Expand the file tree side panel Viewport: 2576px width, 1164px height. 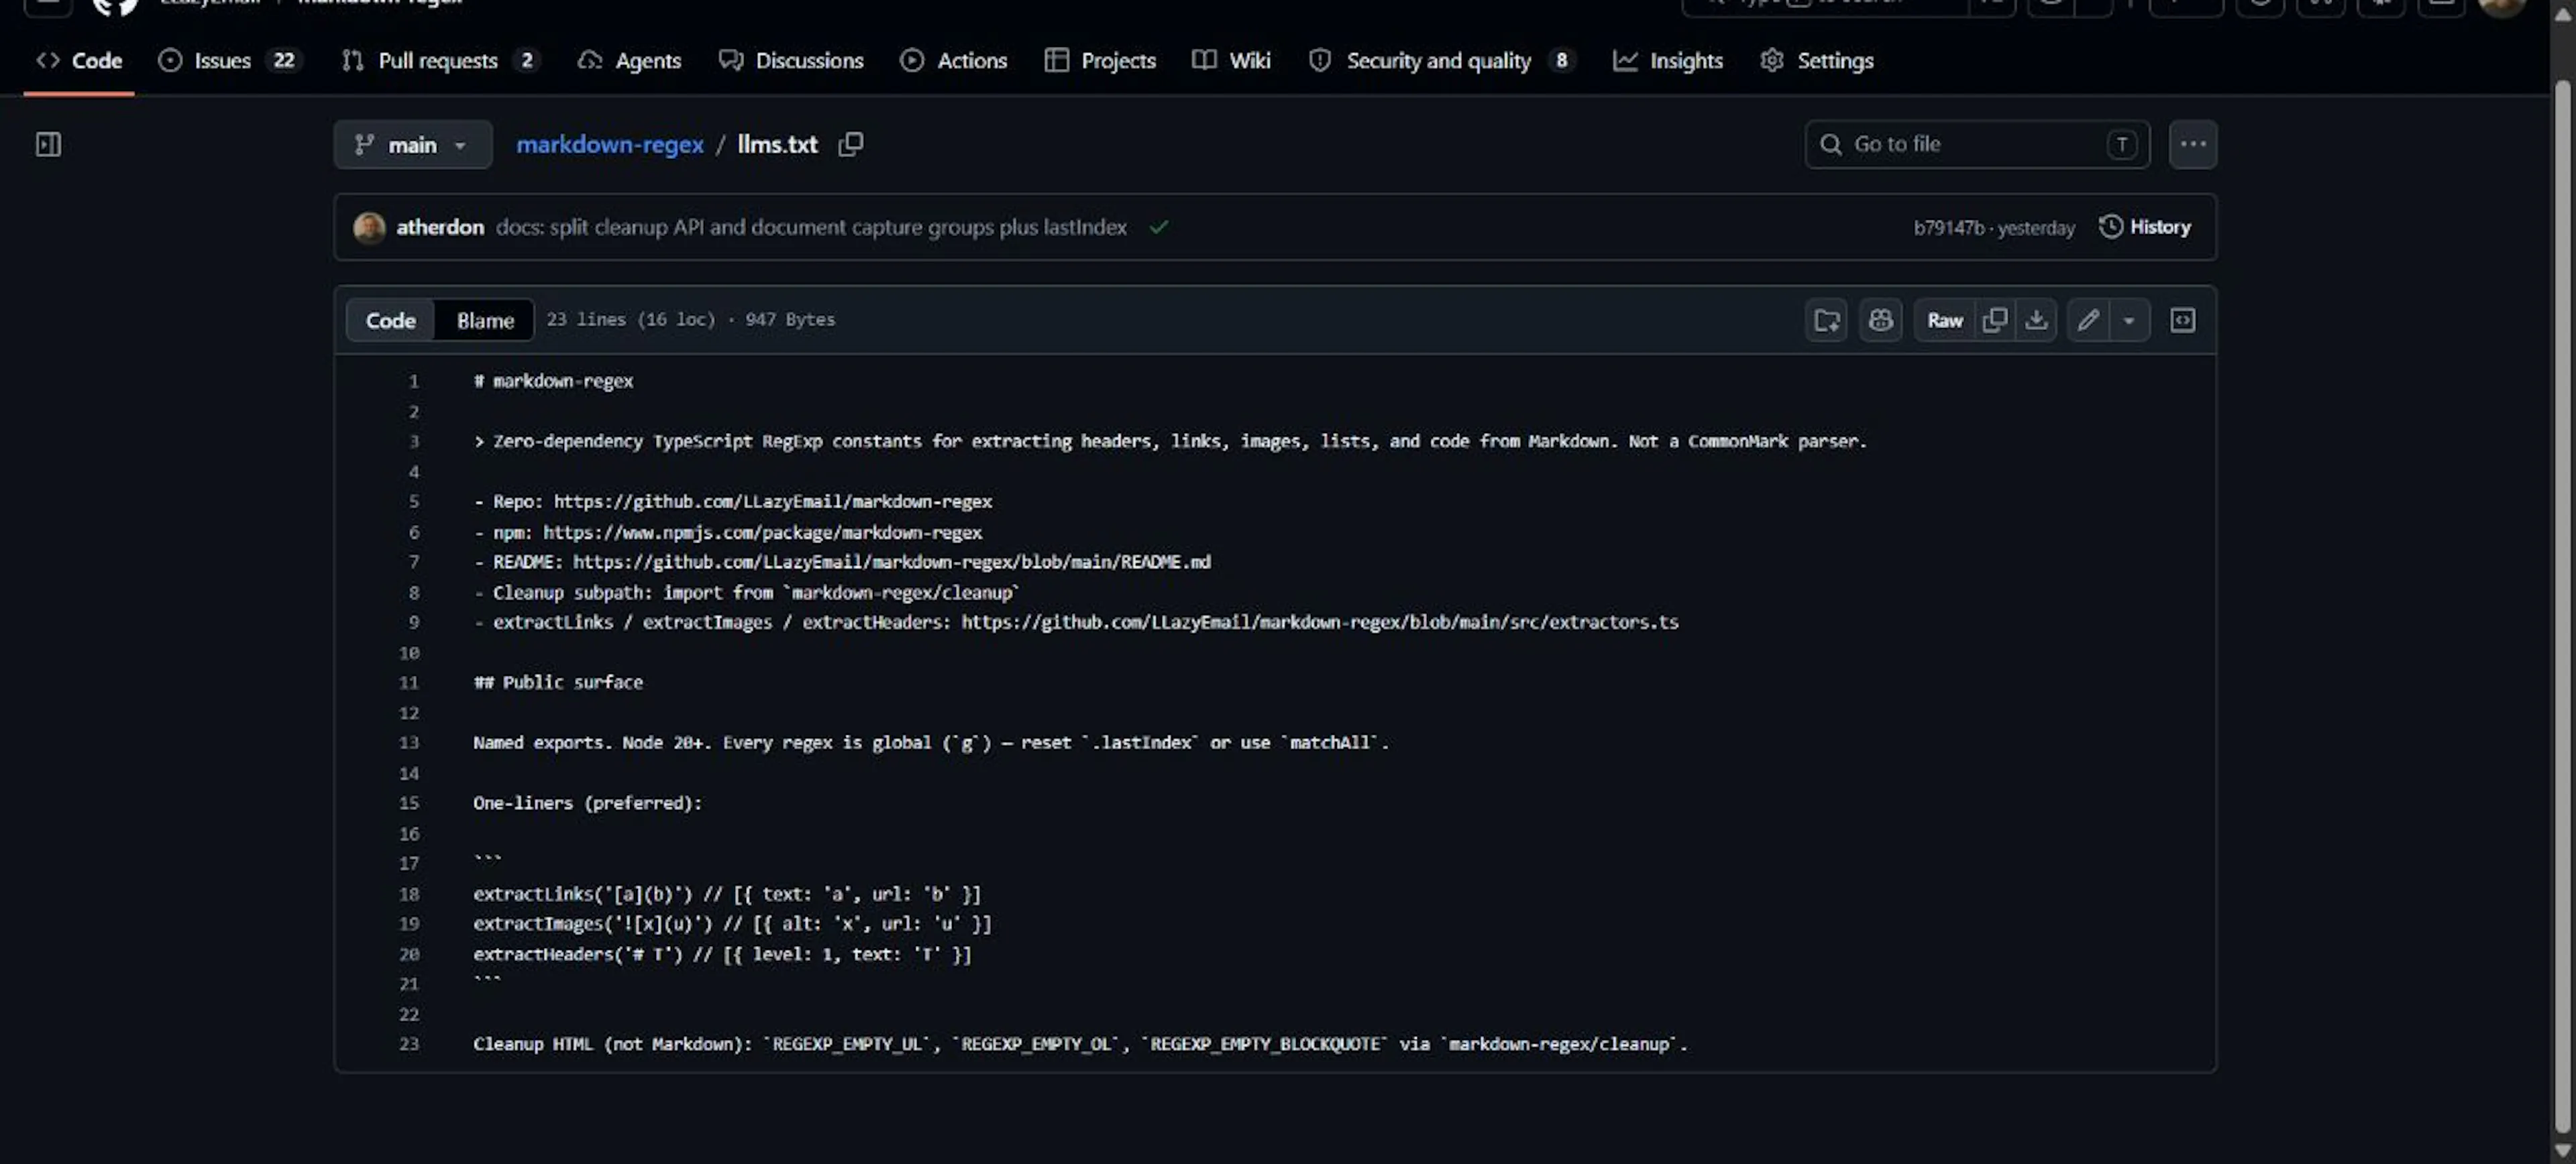click(48, 145)
